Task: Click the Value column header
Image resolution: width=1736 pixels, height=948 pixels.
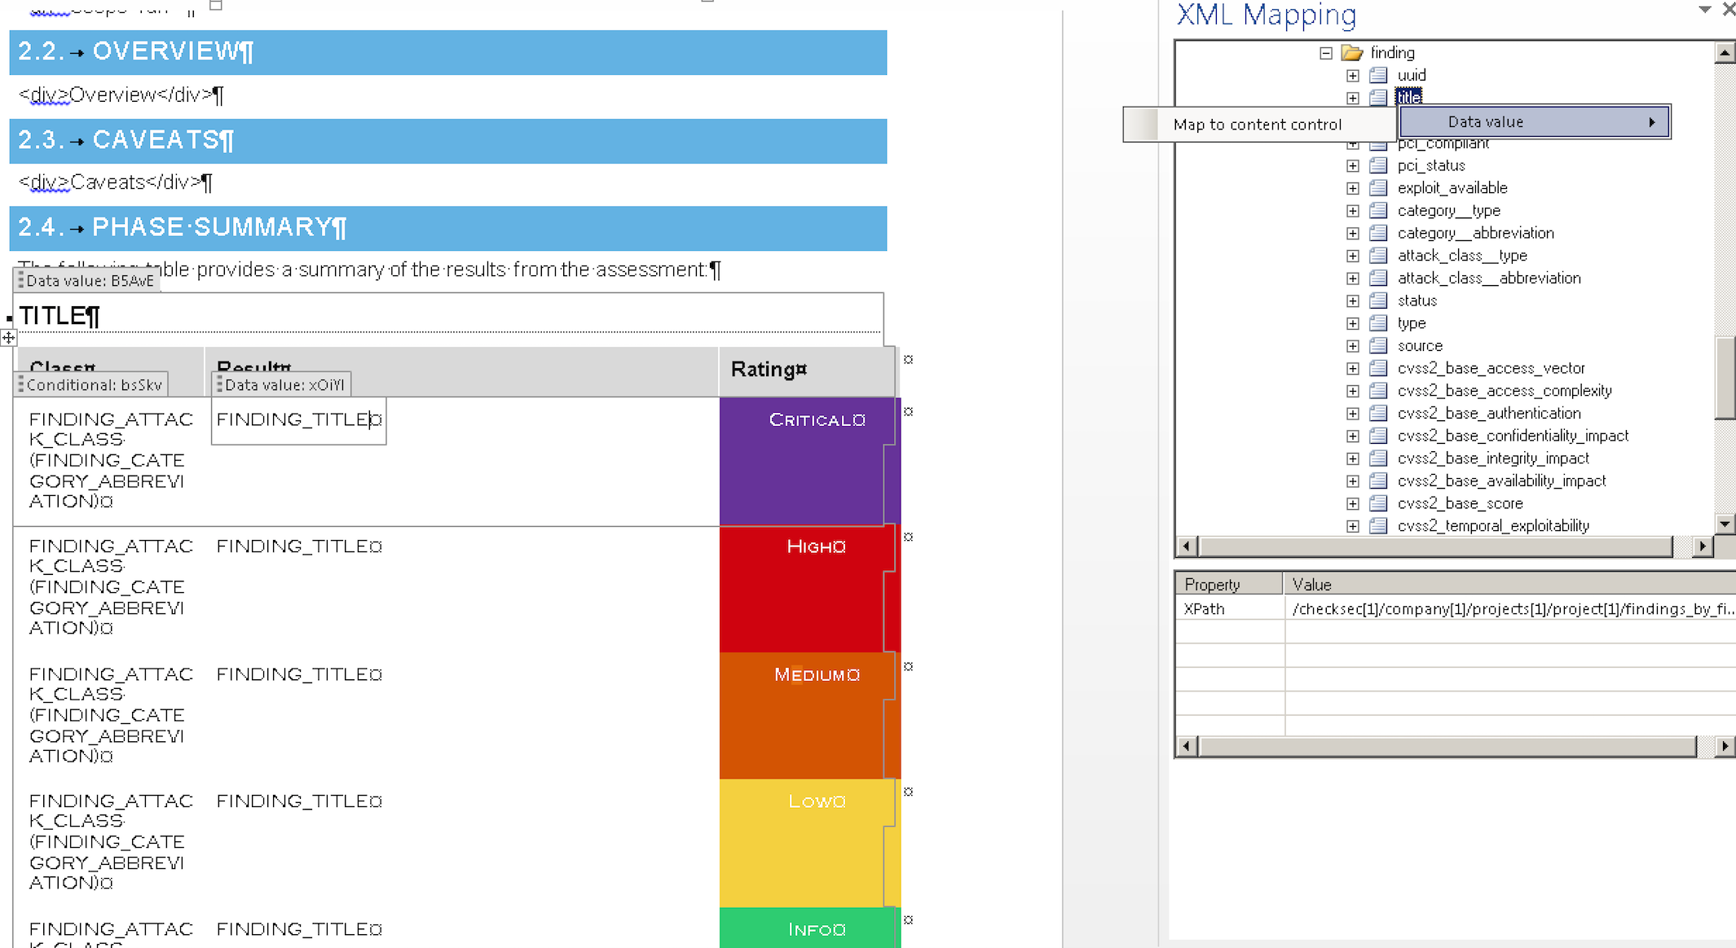Action: 1509,585
